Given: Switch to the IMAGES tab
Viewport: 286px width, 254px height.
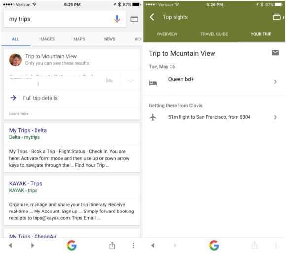Looking at the screenshot, I should pos(47,39).
